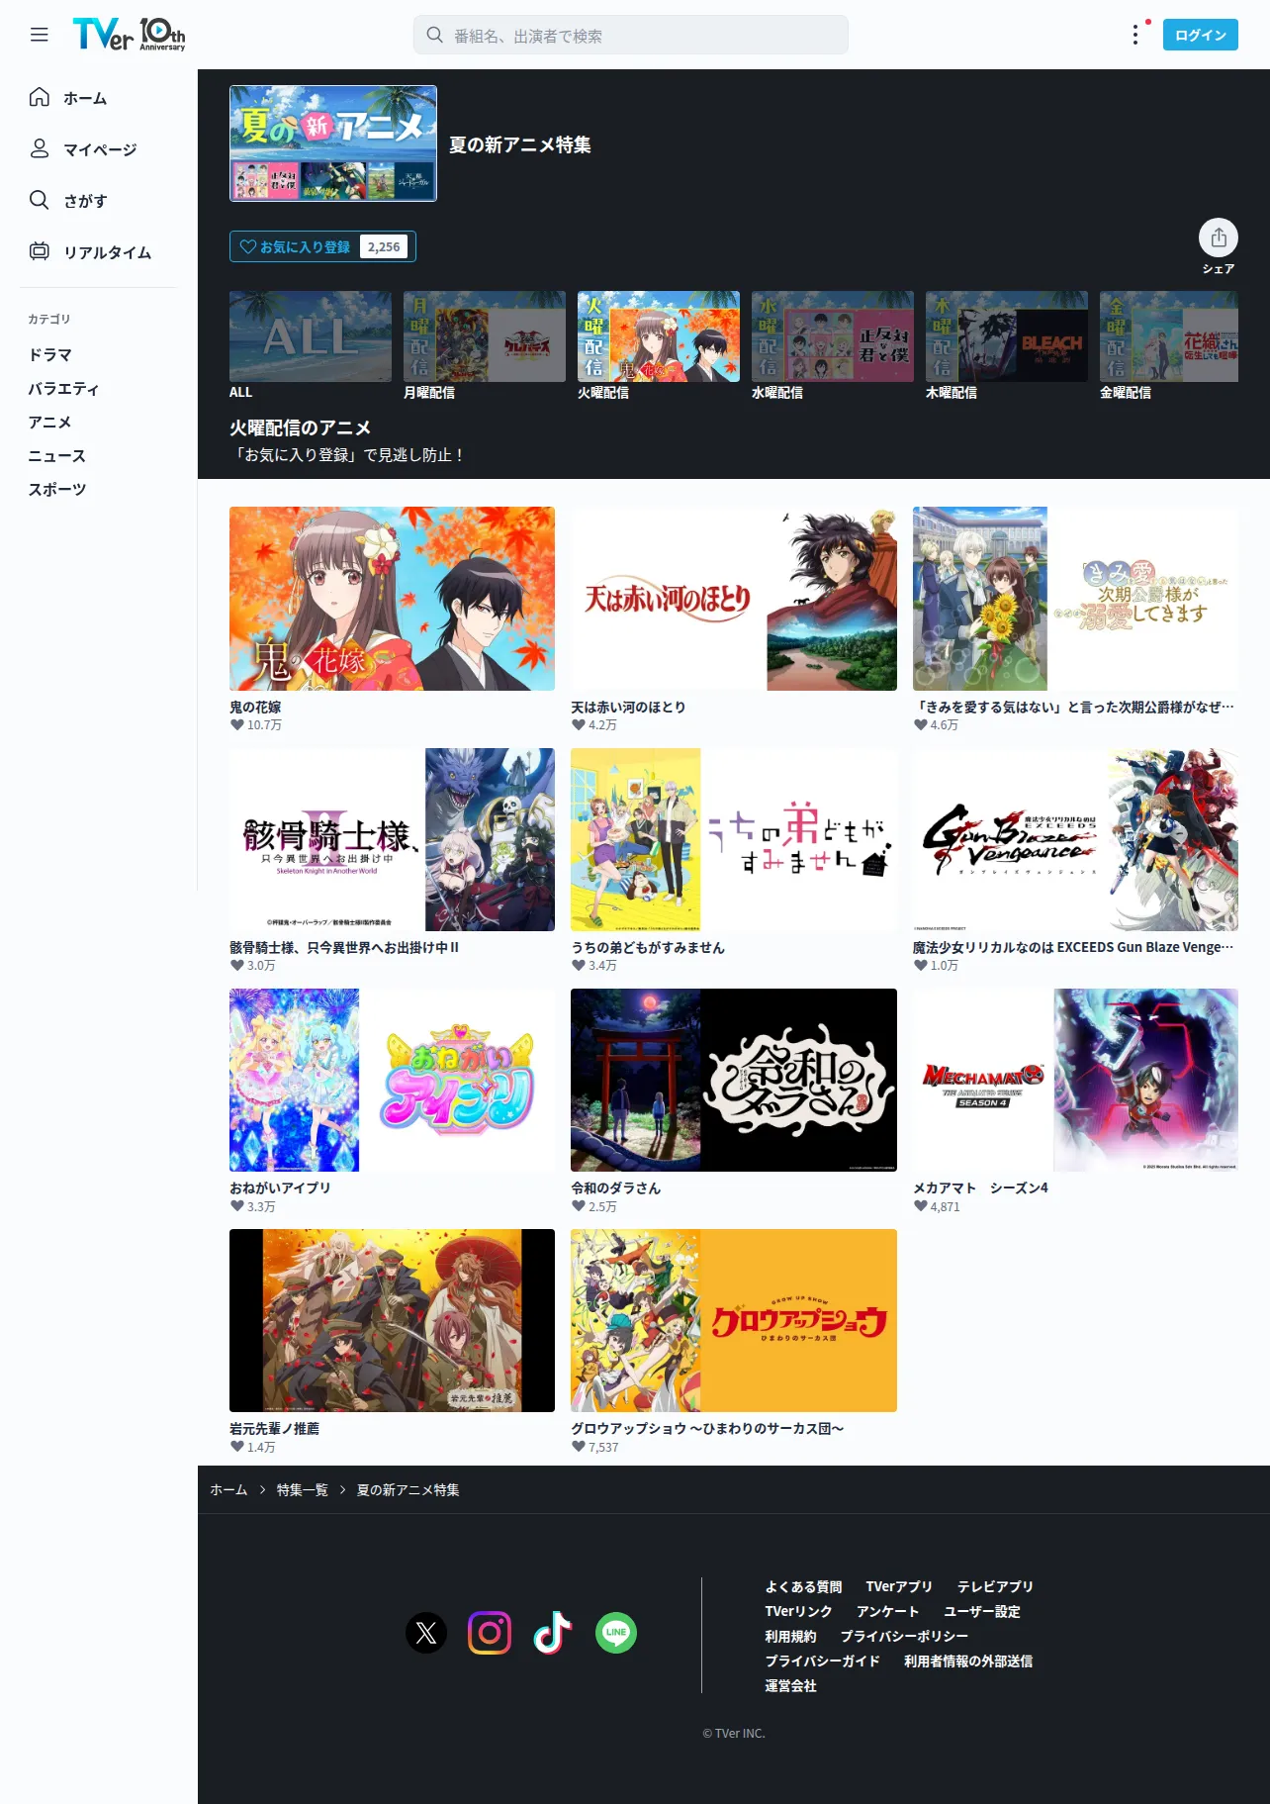This screenshot has width=1270, height=1804.
Task: Open the グロウアップショウ thumbnail
Action: click(734, 1320)
